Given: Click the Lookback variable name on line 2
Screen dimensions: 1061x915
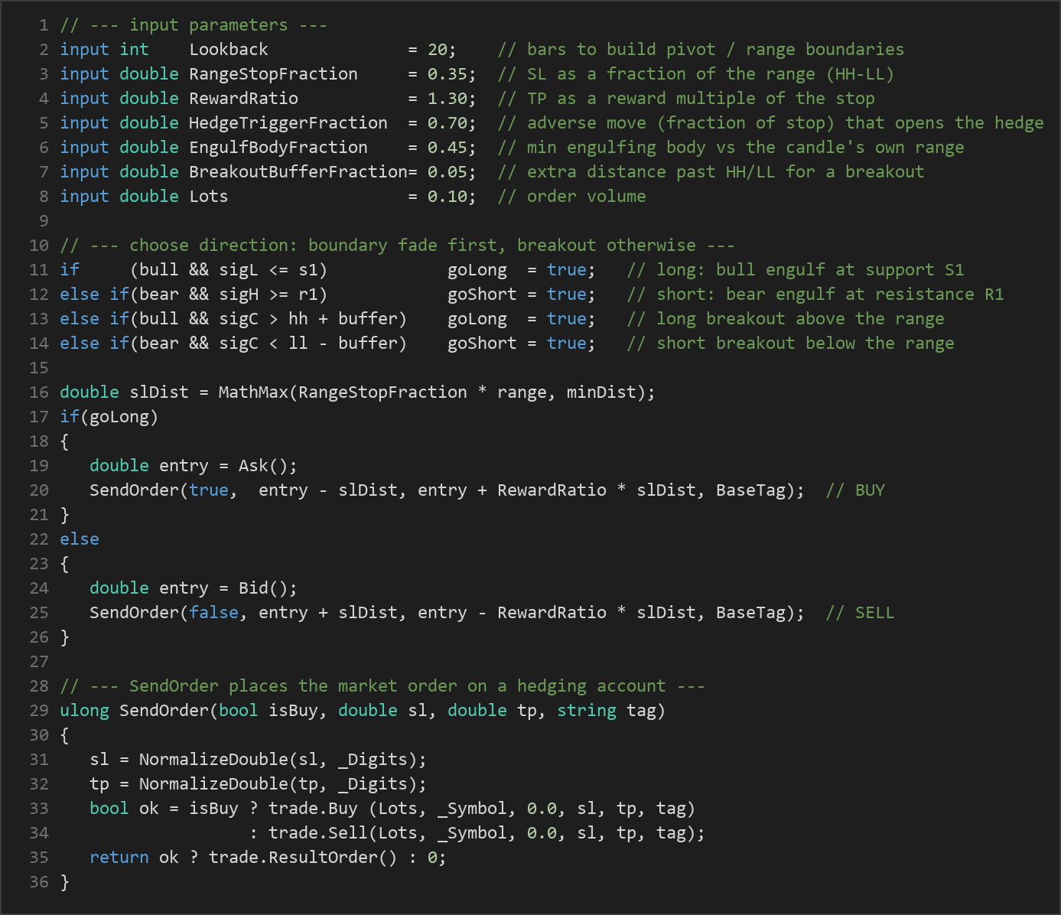Looking at the screenshot, I should tap(229, 50).
